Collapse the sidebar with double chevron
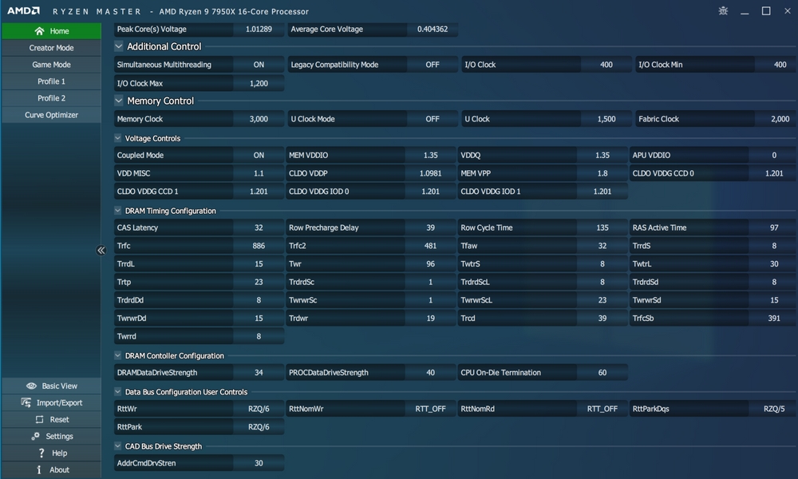 click(101, 250)
